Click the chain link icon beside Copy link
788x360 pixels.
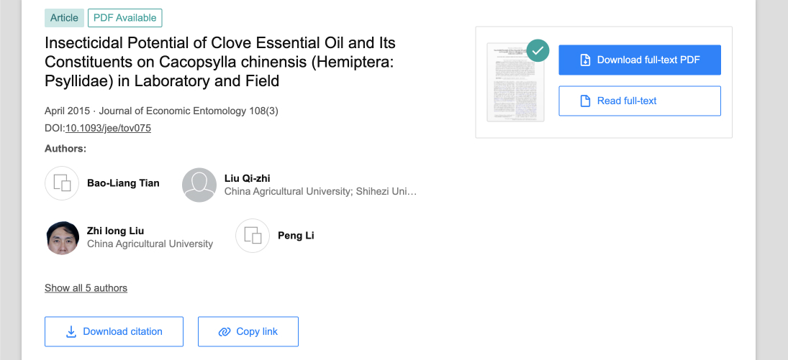224,332
